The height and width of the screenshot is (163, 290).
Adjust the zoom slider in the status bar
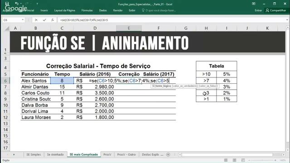pos(262,160)
